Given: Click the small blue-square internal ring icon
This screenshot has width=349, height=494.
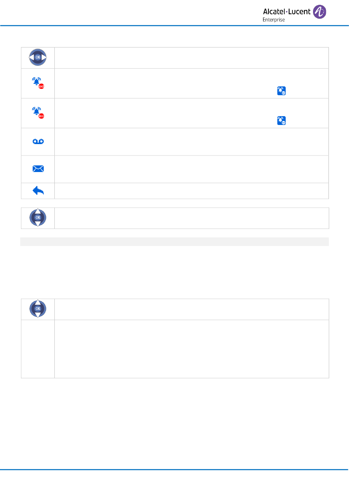Looking at the screenshot, I should [281, 121].
